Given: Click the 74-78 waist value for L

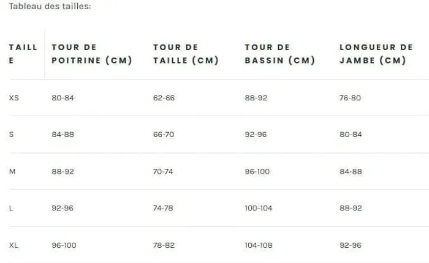Looking at the screenshot, I should pos(163,208).
